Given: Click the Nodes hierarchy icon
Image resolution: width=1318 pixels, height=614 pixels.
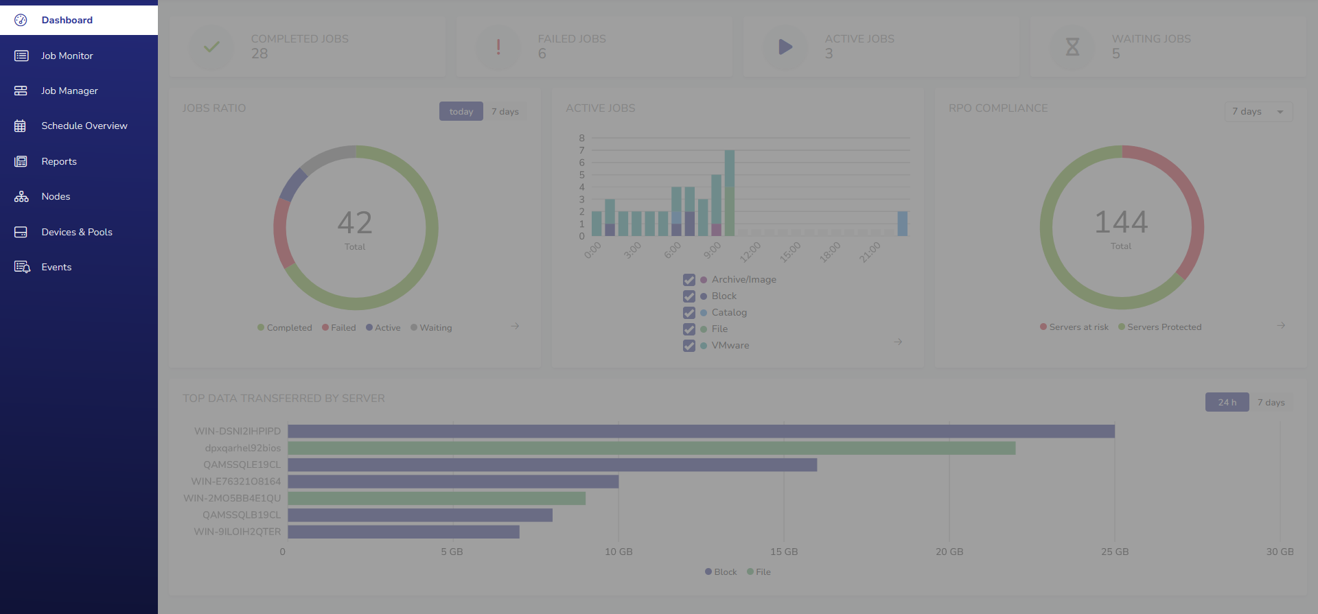Looking at the screenshot, I should point(21,197).
